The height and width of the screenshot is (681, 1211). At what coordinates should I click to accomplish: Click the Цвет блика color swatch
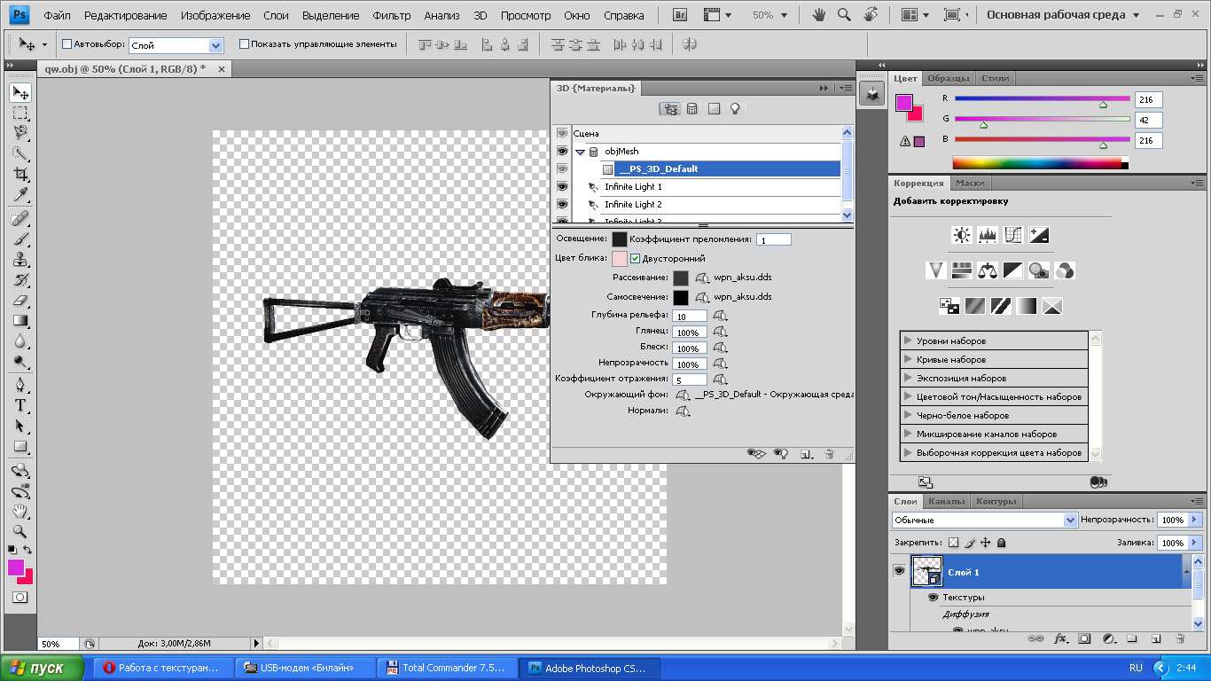pos(620,259)
